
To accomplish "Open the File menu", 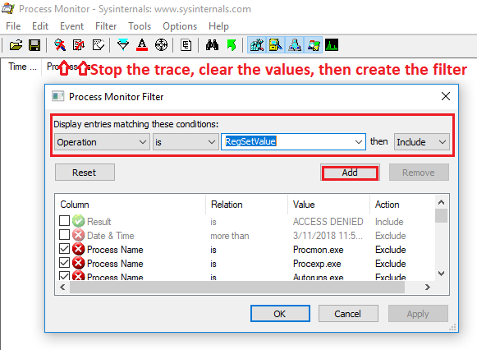I will [13, 26].
